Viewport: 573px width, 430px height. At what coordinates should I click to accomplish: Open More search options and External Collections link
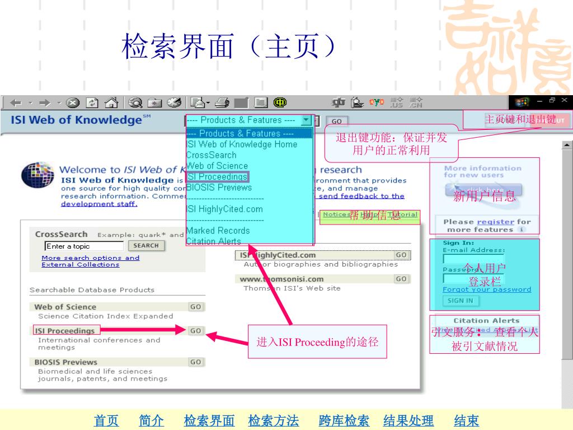pyautogui.click(x=91, y=261)
